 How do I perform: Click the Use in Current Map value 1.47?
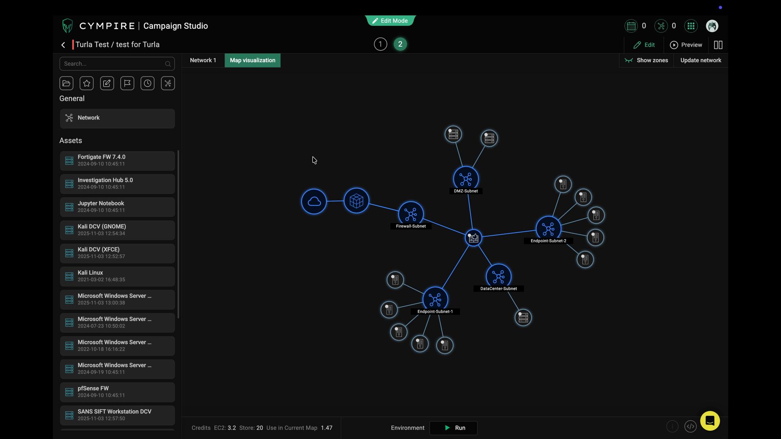click(327, 428)
